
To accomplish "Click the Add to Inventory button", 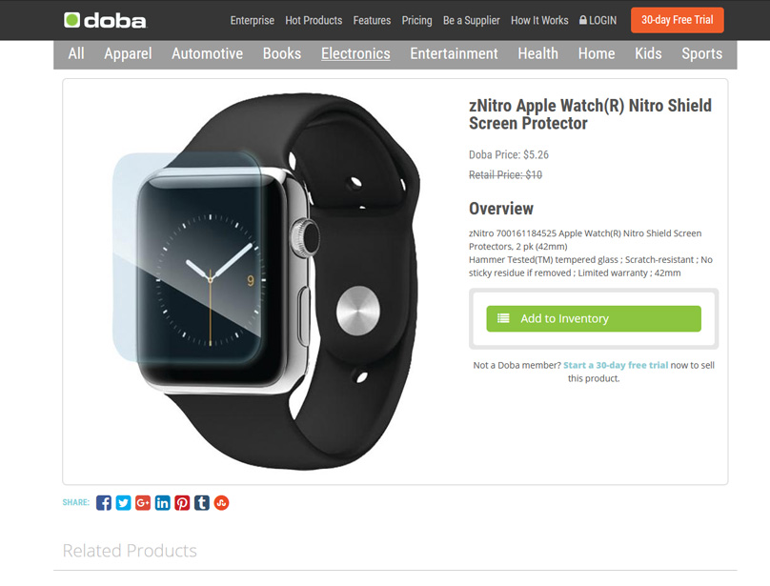I will coord(594,319).
